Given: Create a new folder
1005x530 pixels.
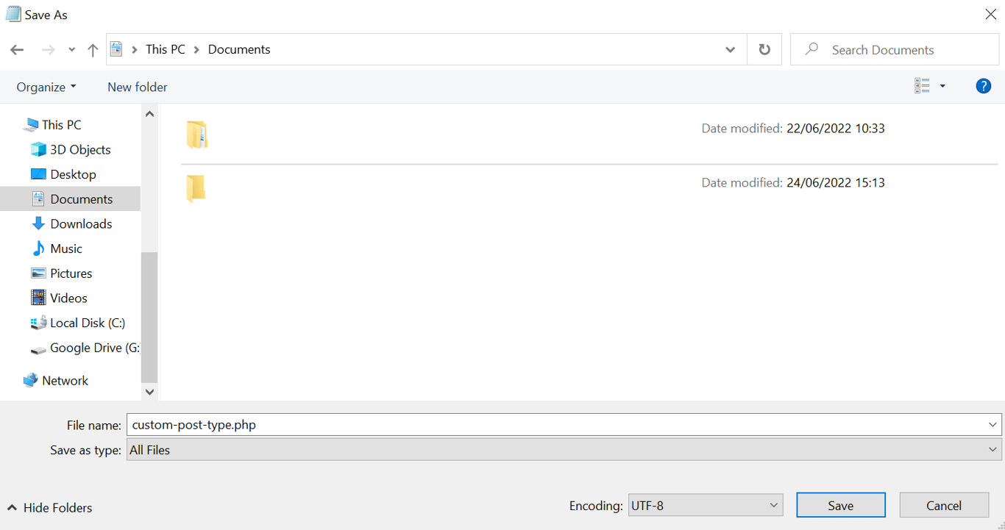Looking at the screenshot, I should pos(137,86).
